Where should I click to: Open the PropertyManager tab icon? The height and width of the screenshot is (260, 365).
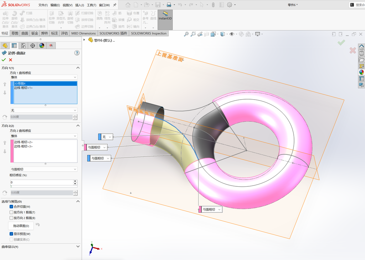(x=14, y=46)
